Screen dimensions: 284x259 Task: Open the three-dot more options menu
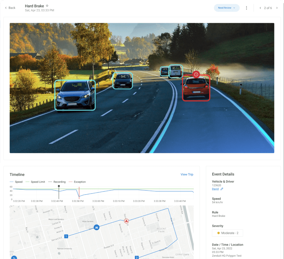[246, 8]
